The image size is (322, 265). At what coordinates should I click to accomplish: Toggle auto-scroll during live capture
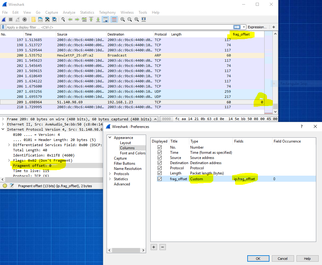(x=105, y=19)
